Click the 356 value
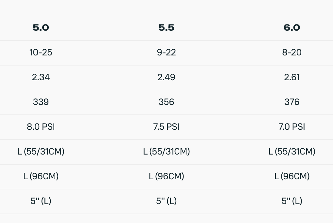333x223 pixels. click(x=166, y=102)
